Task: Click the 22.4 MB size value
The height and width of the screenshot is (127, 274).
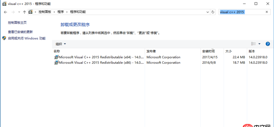Action: pos(239,57)
